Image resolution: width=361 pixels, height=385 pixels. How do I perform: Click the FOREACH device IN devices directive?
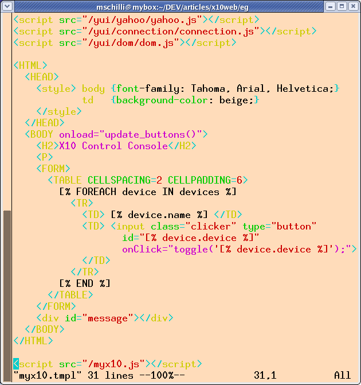click(148, 192)
